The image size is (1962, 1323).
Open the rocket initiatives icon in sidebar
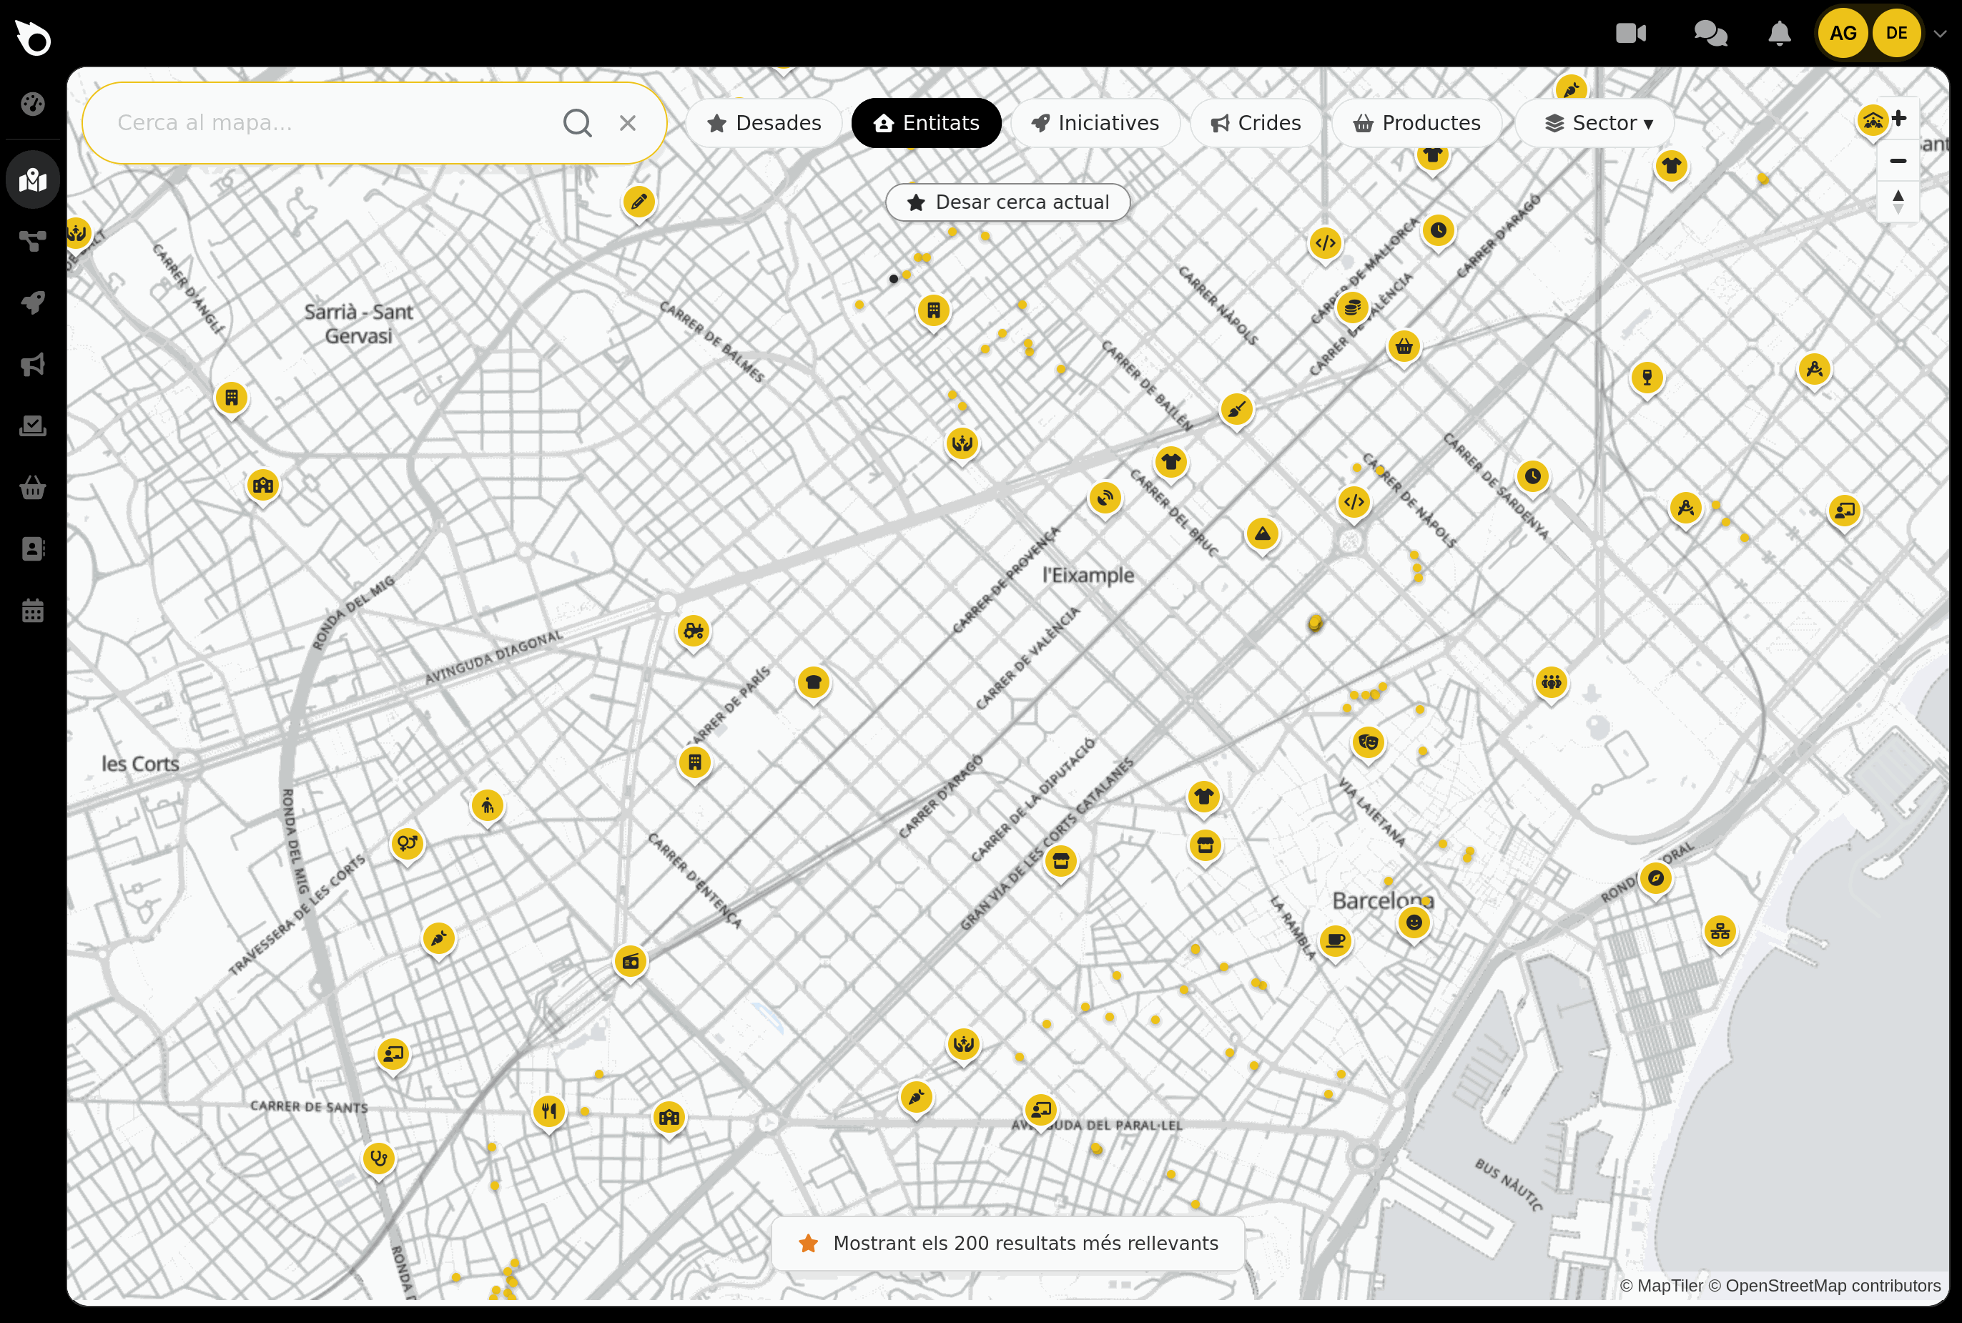click(x=33, y=303)
